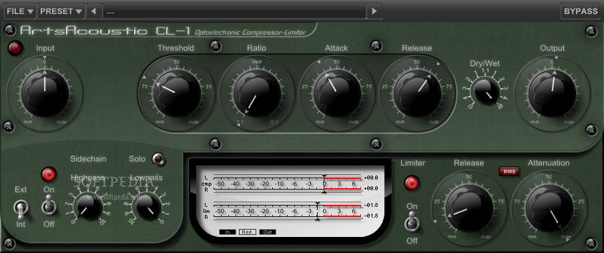
Task: Click the Attenuation label
Action: (549, 163)
